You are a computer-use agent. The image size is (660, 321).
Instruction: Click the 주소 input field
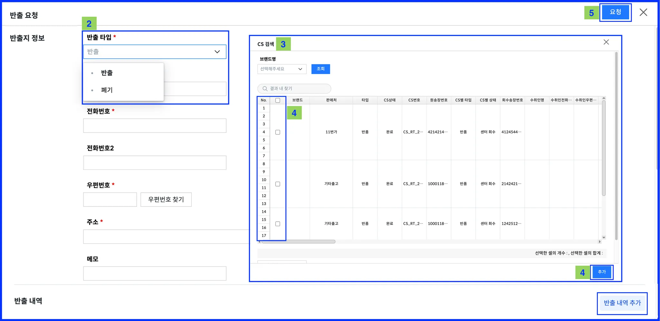click(x=166, y=236)
